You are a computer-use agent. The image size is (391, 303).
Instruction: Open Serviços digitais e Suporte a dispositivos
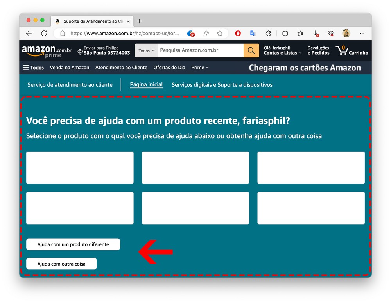pyautogui.click(x=222, y=85)
